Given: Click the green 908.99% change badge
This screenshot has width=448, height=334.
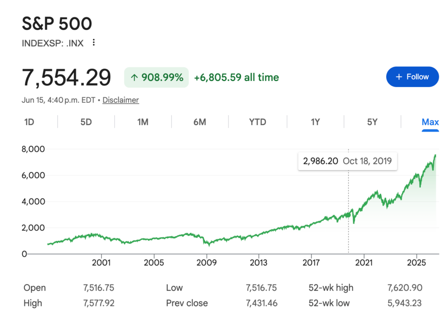Looking at the screenshot, I should [156, 77].
